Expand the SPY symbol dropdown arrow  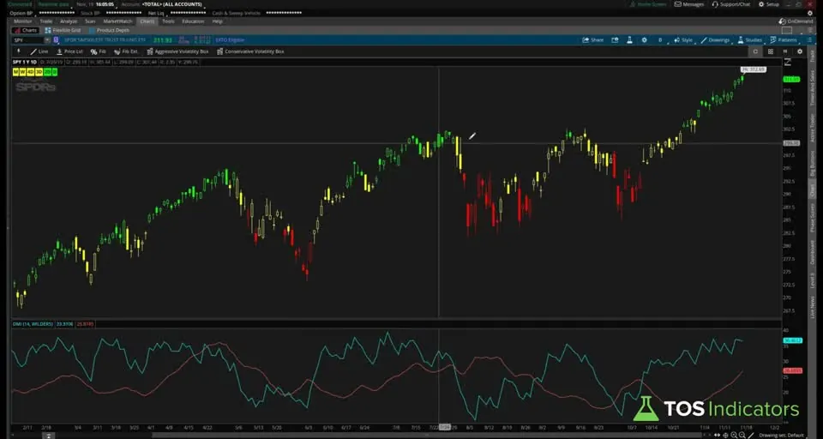point(46,40)
